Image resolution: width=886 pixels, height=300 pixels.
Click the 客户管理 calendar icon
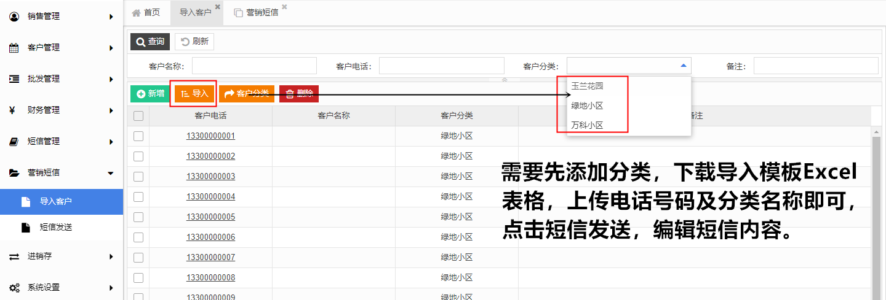click(x=14, y=48)
